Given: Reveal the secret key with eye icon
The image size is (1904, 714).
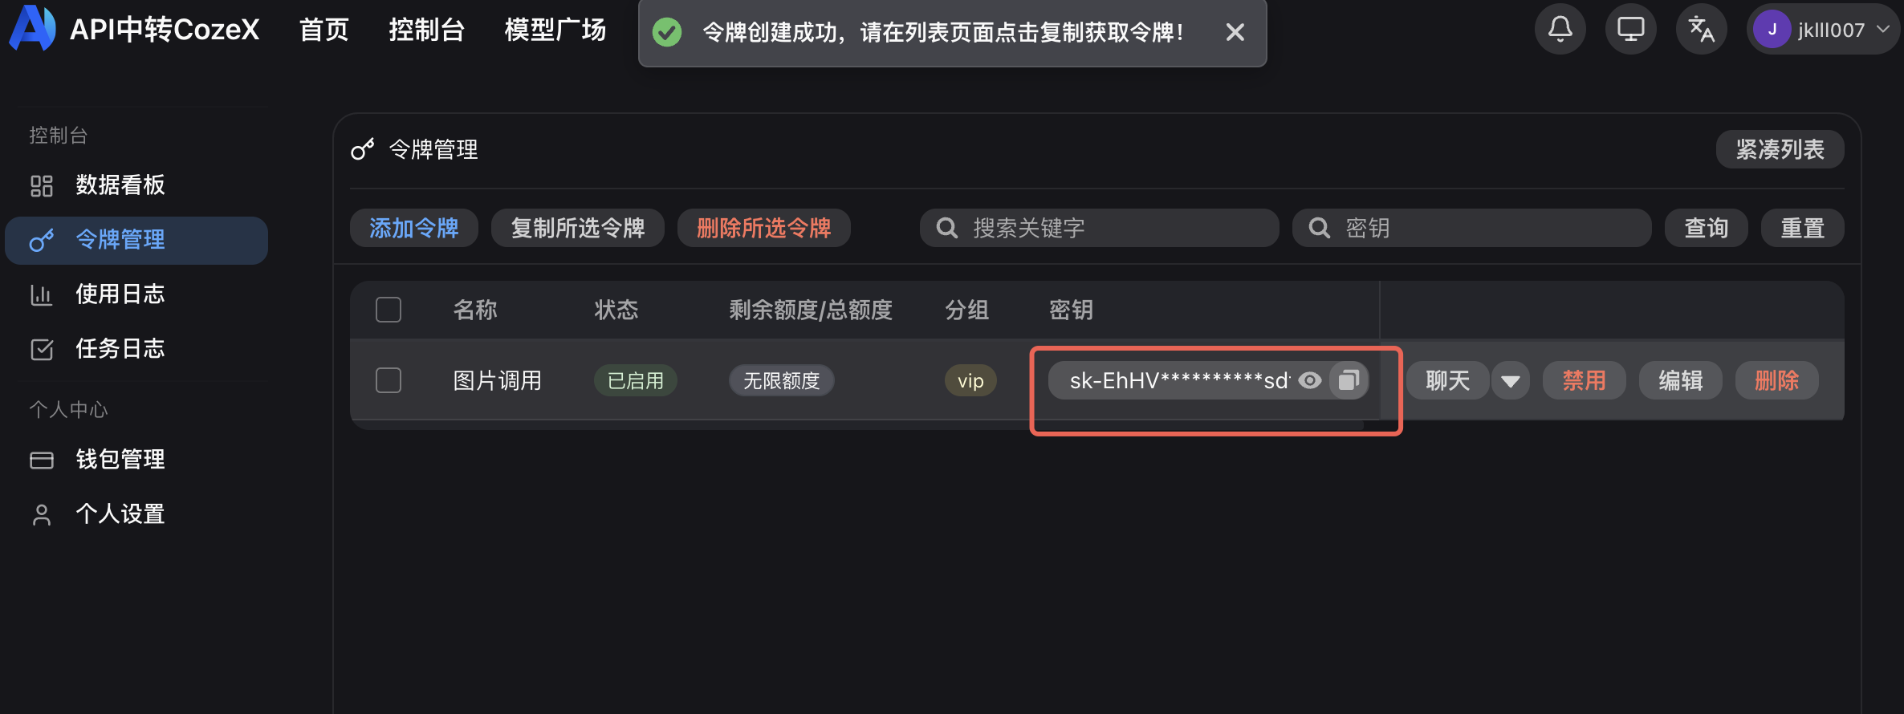Looking at the screenshot, I should point(1310,380).
